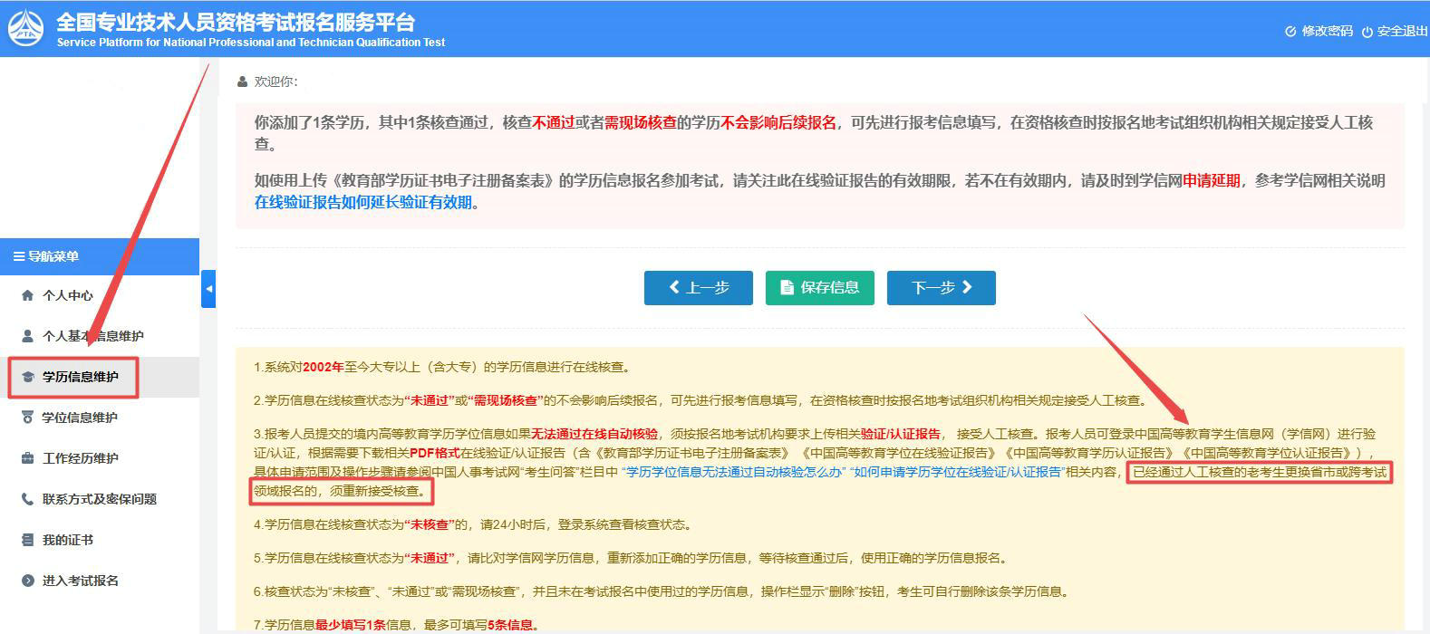Click 安全退出 to log out
This screenshot has width=1430, height=634.
tap(1394, 31)
